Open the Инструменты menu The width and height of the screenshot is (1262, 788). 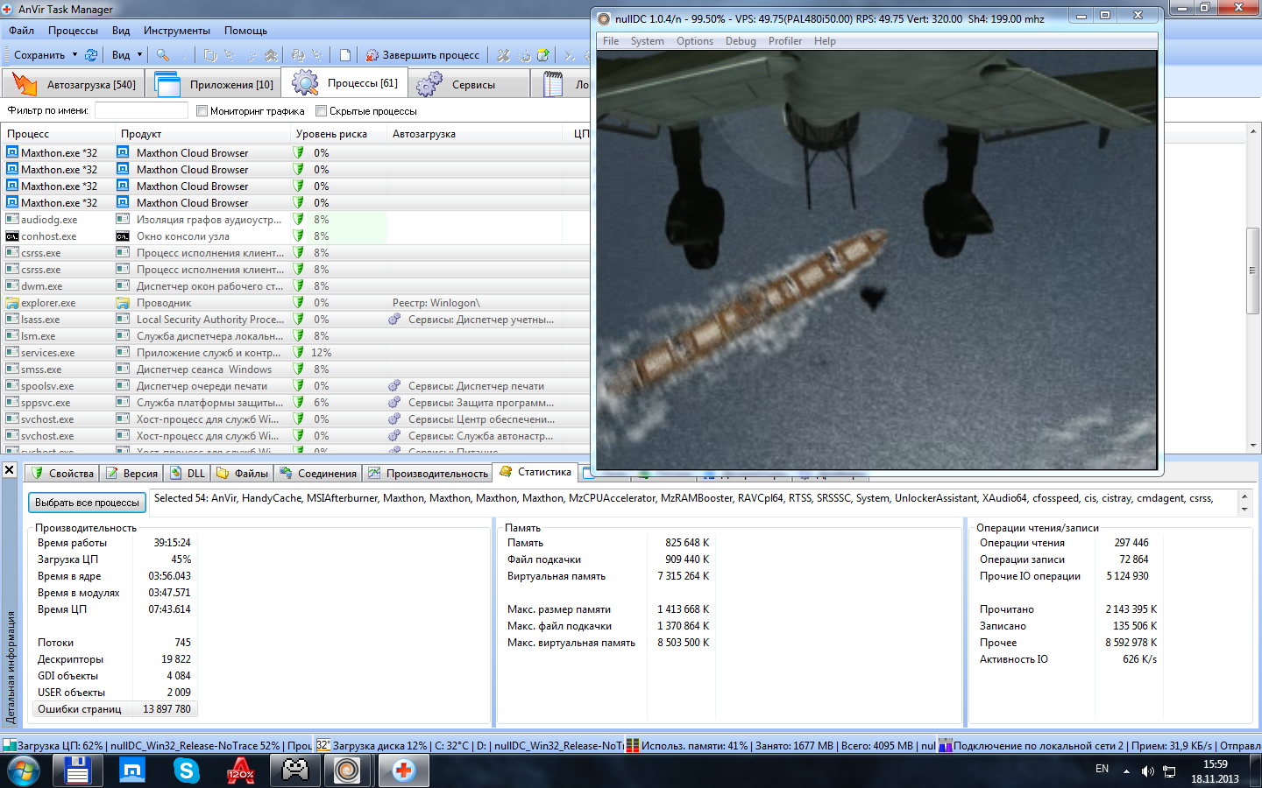(176, 31)
